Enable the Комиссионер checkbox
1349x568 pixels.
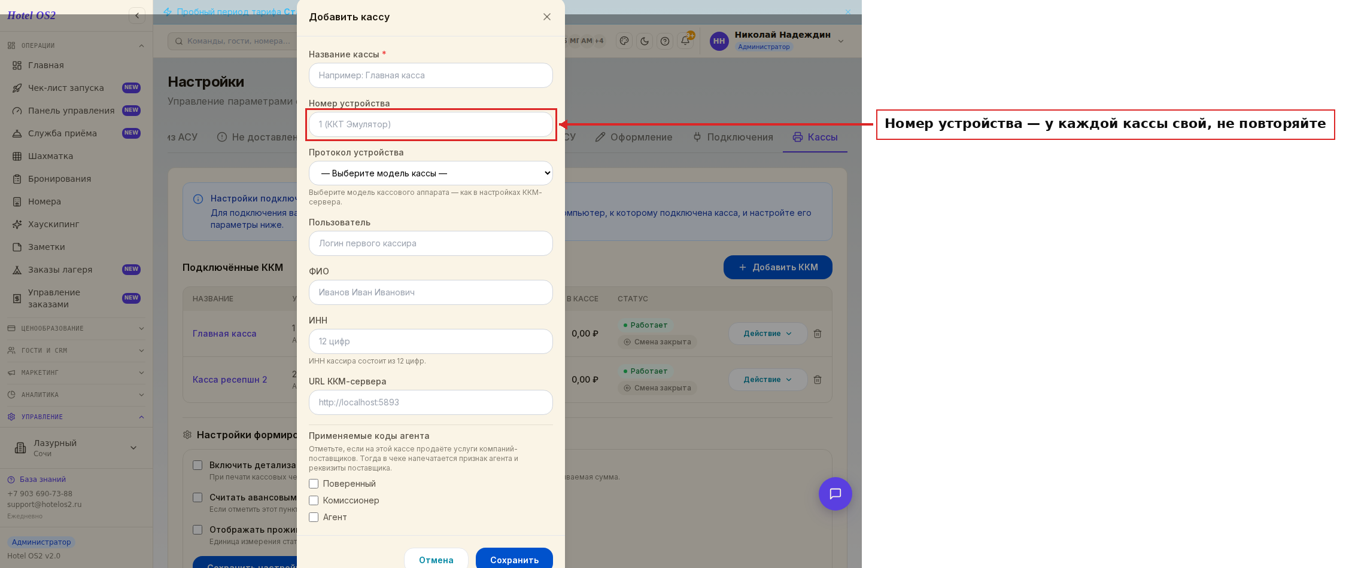(314, 500)
